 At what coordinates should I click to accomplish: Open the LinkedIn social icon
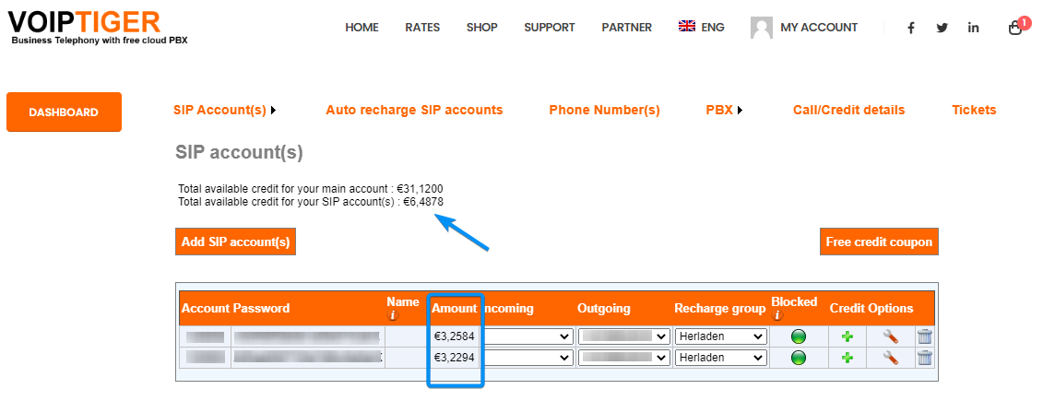973,28
